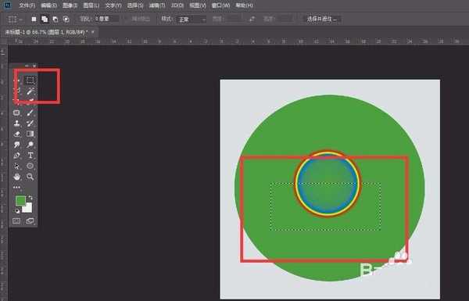Click the 高度 height input field

(285, 19)
